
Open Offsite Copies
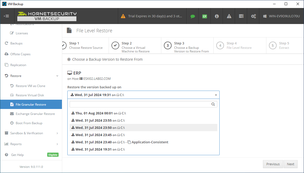(x=20, y=54)
